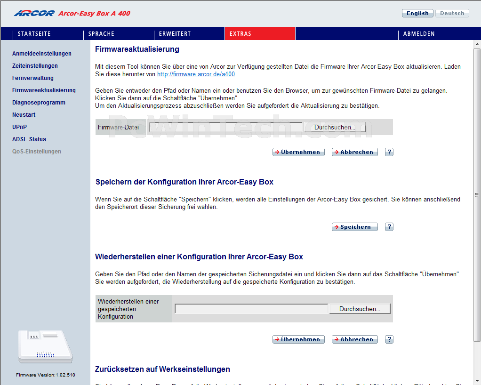Image resolution: width=481 pixels, height=385 pixels.
Task: Open the Erweitert tab
Action: point(175,34)
